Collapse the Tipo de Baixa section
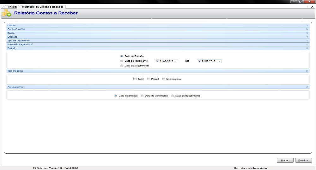Viewport: 316px width, 170px height. [307, 71]
